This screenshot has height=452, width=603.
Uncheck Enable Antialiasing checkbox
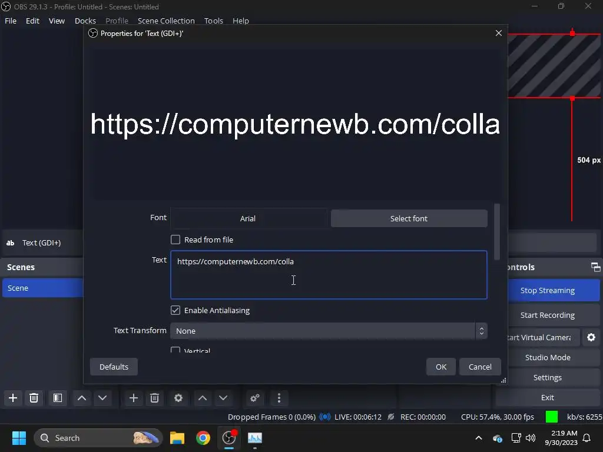175,310
